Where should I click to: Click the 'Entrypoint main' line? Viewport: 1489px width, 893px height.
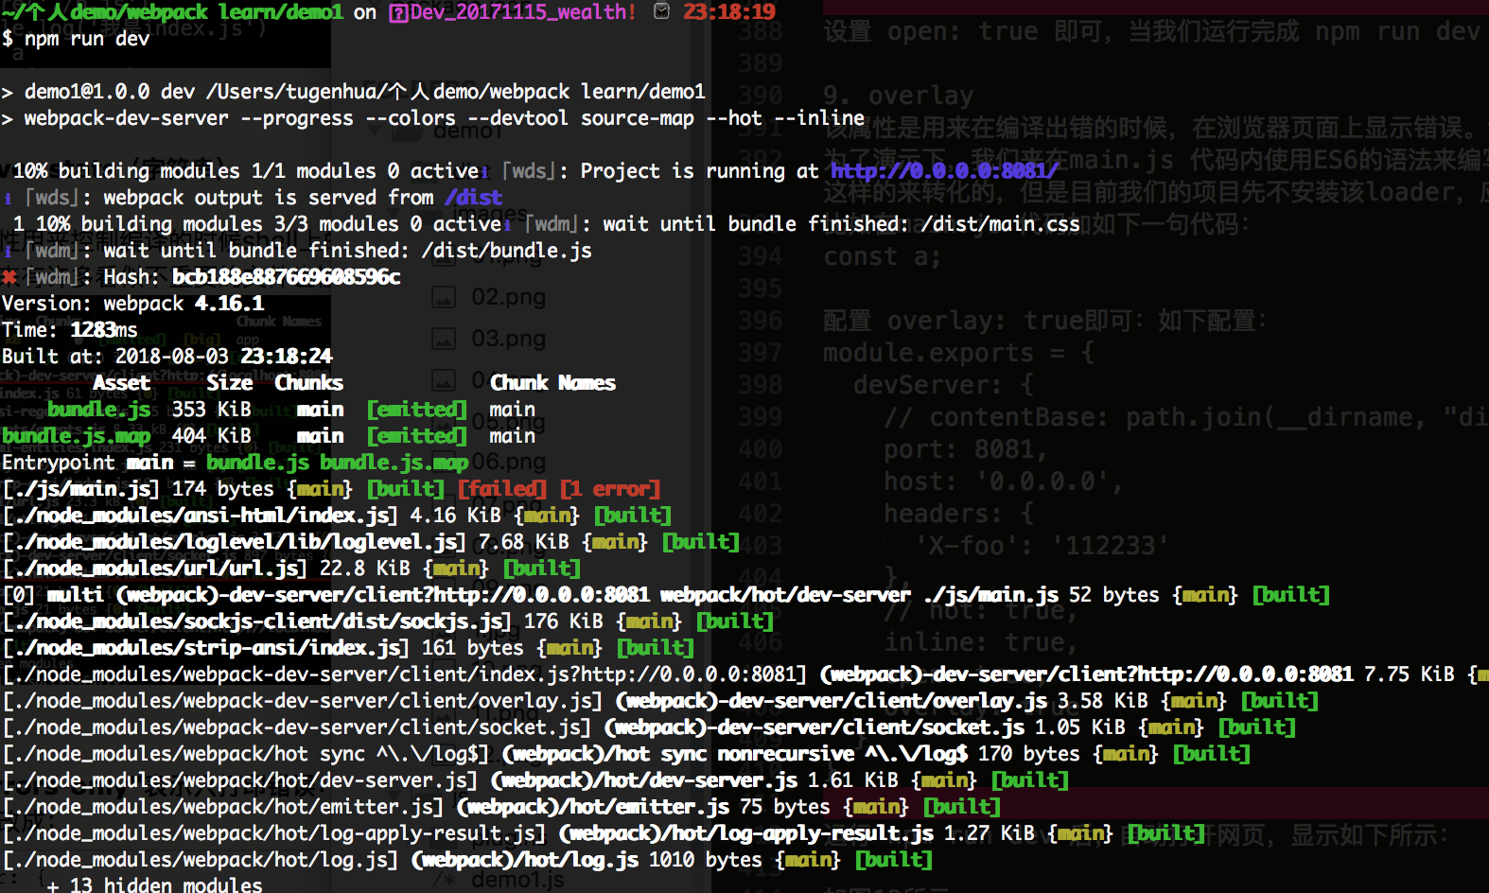[236, 463]
